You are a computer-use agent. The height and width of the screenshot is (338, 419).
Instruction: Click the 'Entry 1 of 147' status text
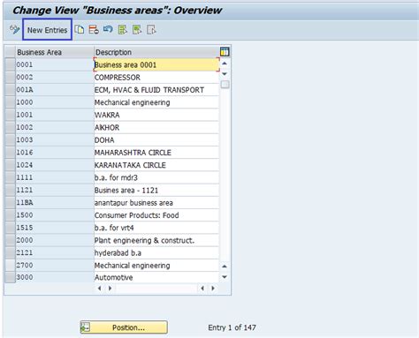(x=232, y=327)
